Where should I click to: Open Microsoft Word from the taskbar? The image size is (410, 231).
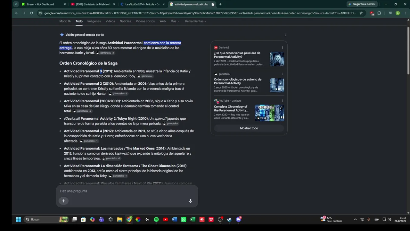click(175, 219)
